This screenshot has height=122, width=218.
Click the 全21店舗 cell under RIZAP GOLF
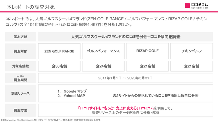147,66
